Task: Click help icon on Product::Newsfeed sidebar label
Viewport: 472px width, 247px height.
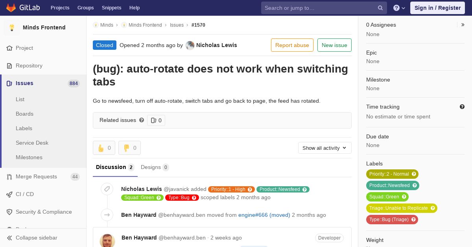Action: coord(414,185)
